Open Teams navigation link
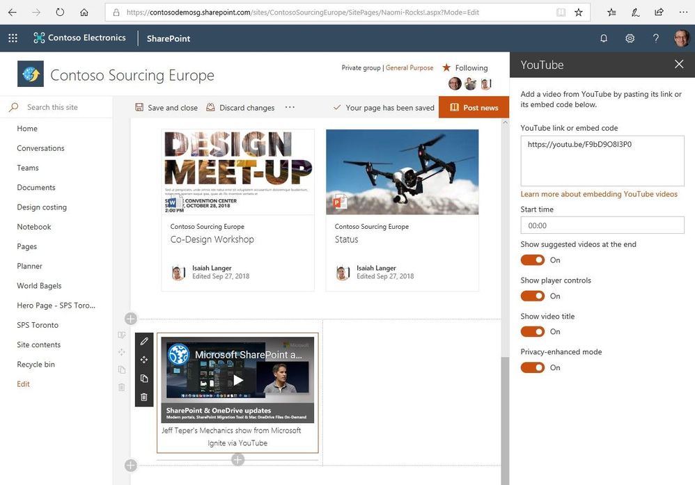 coord(27,168)
